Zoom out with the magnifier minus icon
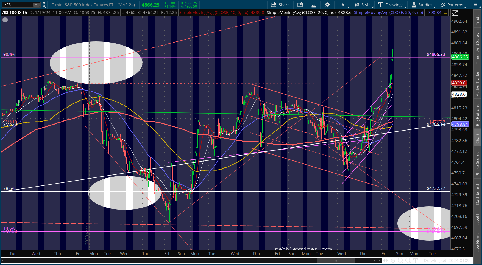 pos(408,261)
